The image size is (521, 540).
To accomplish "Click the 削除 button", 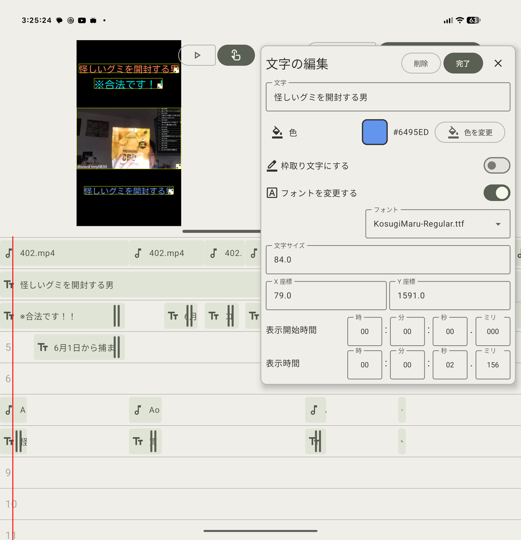I will 421,63.
